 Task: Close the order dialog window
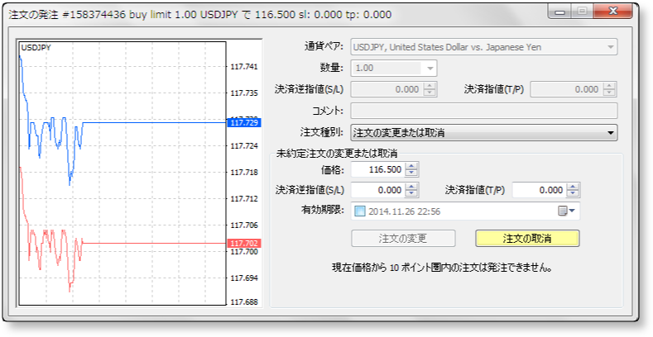(612, 12)
